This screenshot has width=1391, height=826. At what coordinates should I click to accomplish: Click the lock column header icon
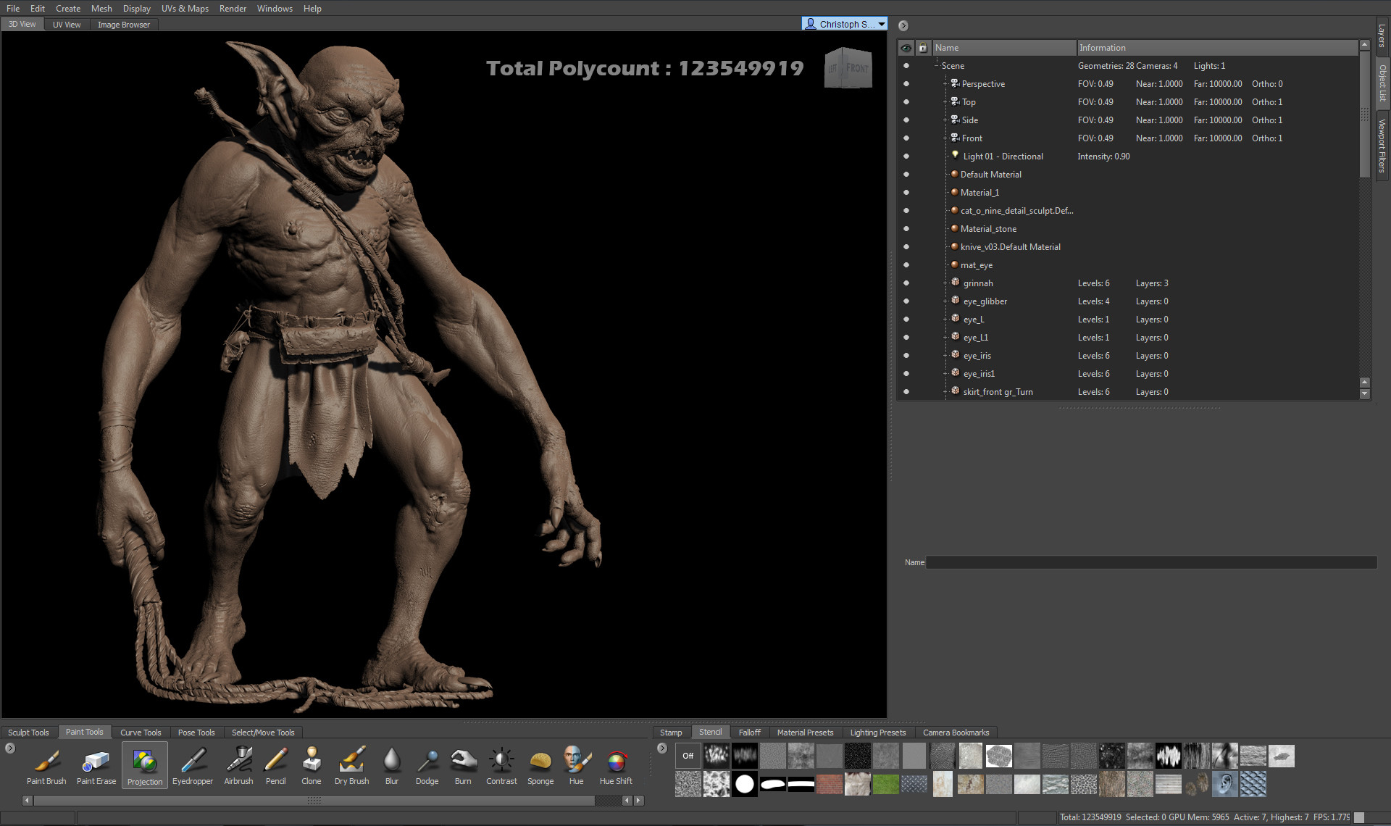click(x=922, y=48)
